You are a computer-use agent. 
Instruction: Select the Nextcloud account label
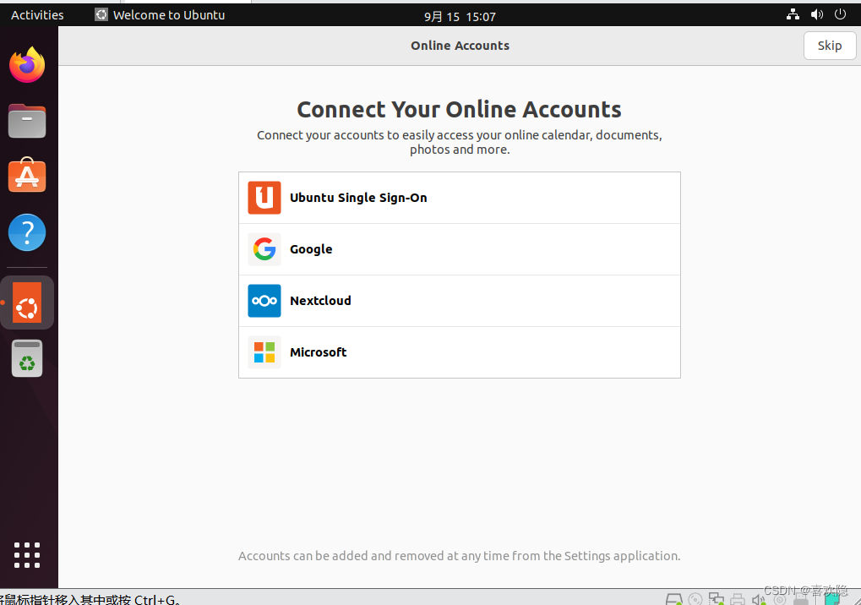[x=320, y=301]
